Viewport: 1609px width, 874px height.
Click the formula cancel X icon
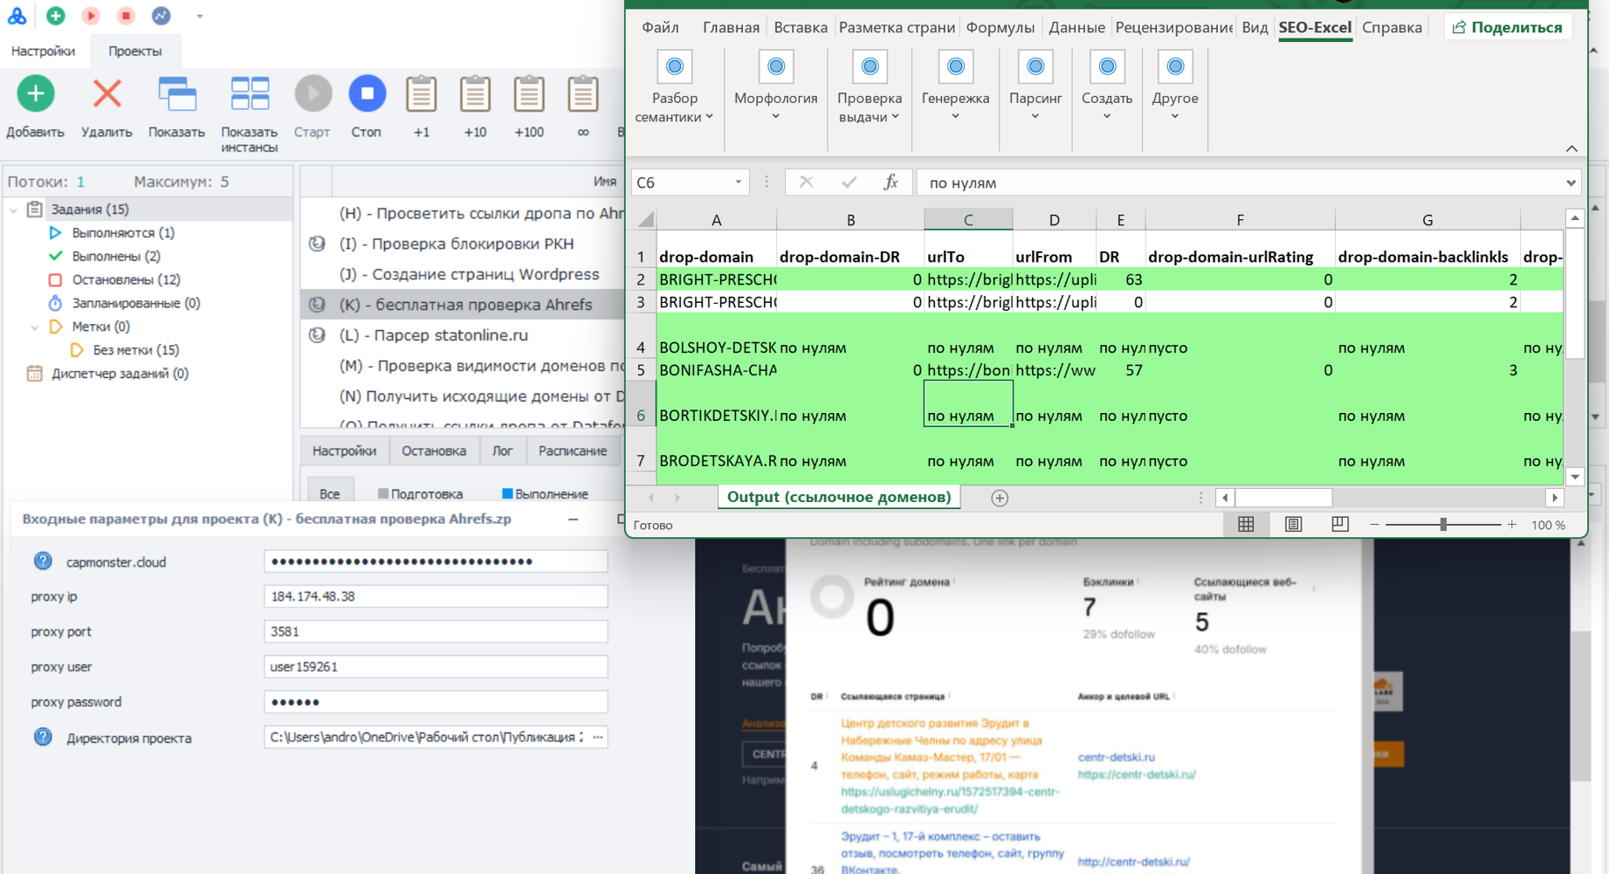tap(806, 182)
